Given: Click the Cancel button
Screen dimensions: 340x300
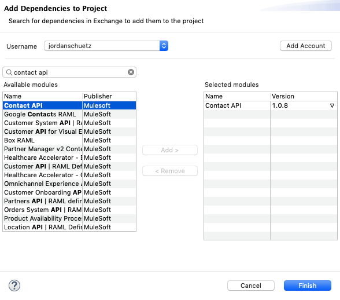Looking at the screenshot, I should (x=251, y=286).
